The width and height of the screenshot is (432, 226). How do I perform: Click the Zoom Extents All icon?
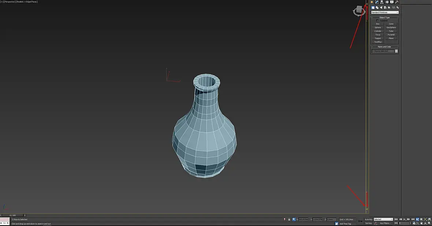pyautogui.click(x=429, y=219)
